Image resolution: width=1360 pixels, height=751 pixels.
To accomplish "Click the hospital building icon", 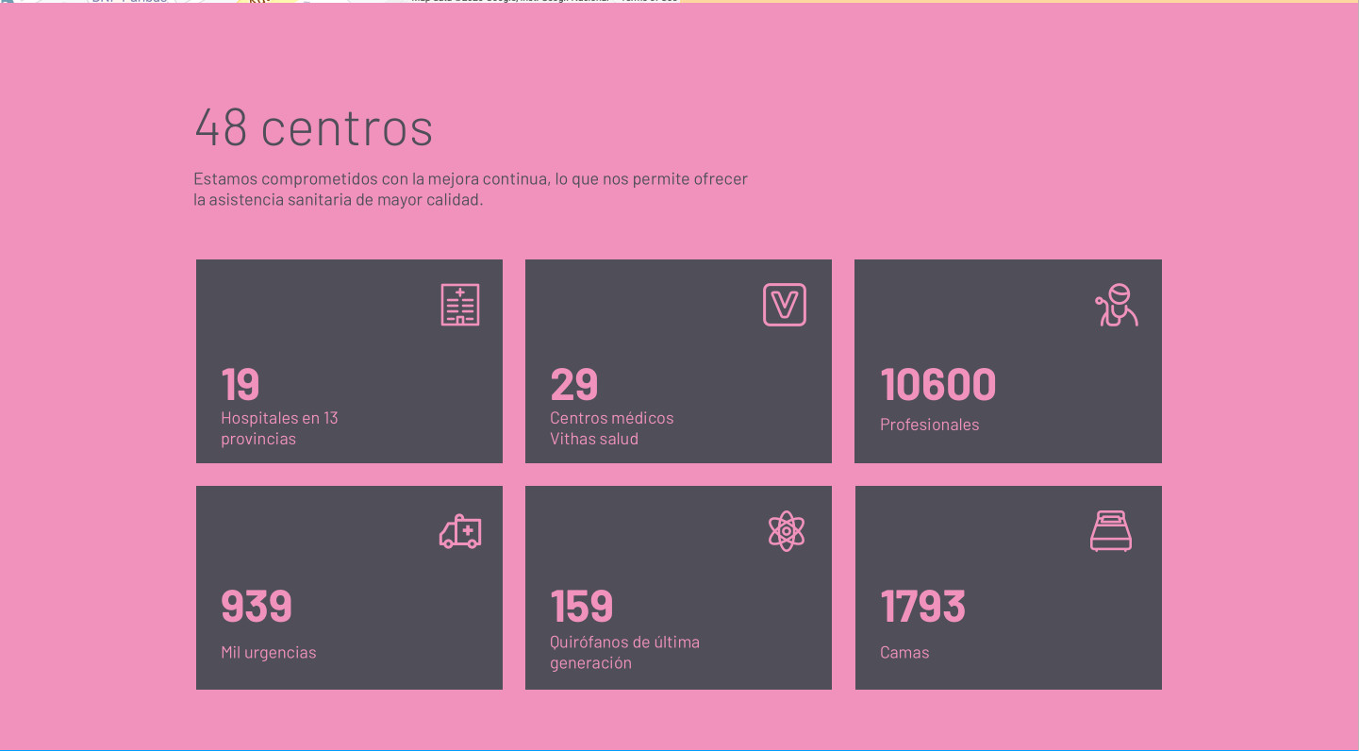I will 460,305.
